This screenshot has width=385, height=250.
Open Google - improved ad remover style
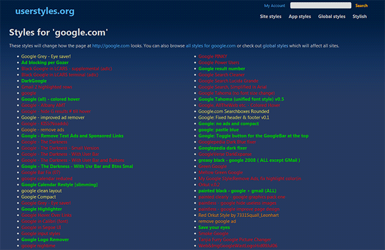53,118
